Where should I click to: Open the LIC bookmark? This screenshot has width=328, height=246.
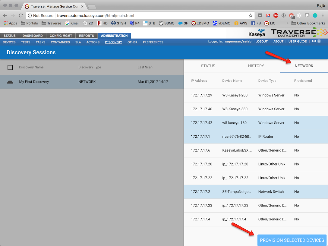[x=270, y=23]
